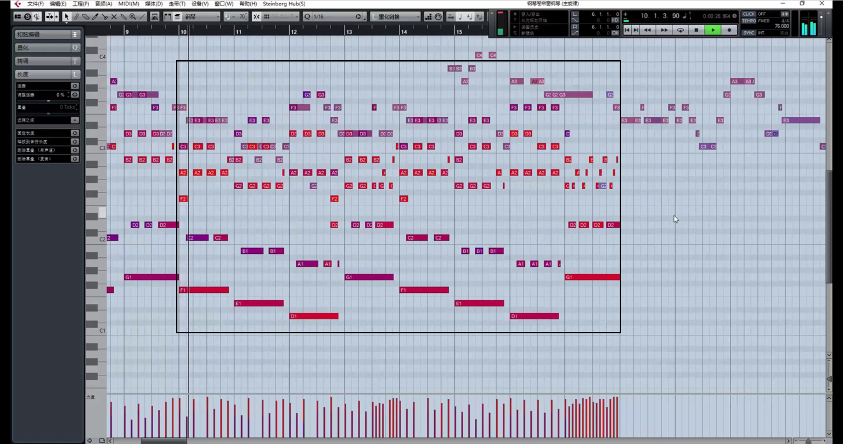843x444 pixels.
Task: Click the vertical scrollbar thumb on right
Action: coord(829,227)
